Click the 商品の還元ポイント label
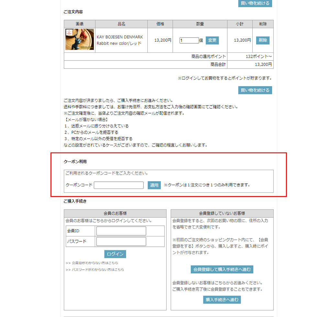This screenshot has height=317, width=317. pyautogui.click(x=208, y=56)
